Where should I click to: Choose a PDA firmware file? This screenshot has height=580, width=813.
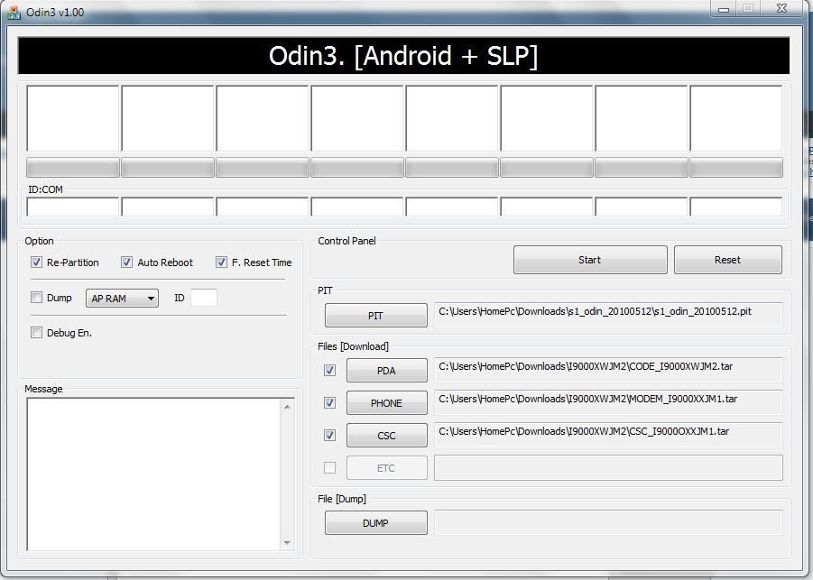(x=387, y=371)
